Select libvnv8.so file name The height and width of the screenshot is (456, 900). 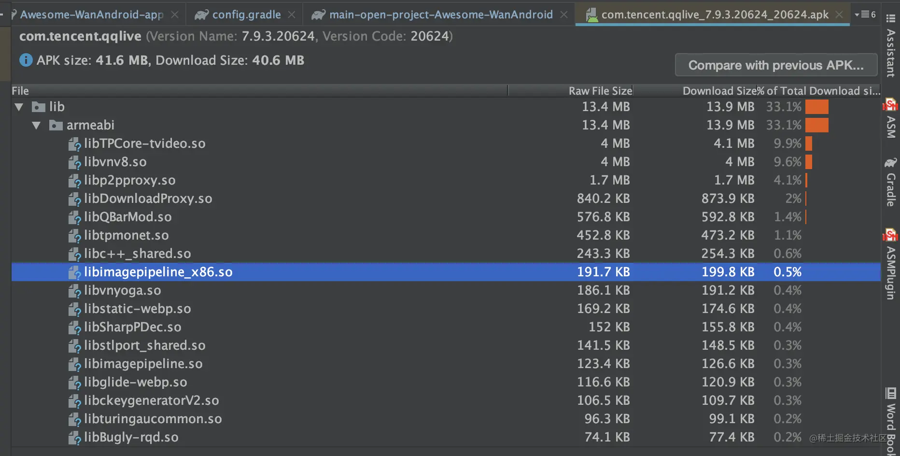coord(115,162)
